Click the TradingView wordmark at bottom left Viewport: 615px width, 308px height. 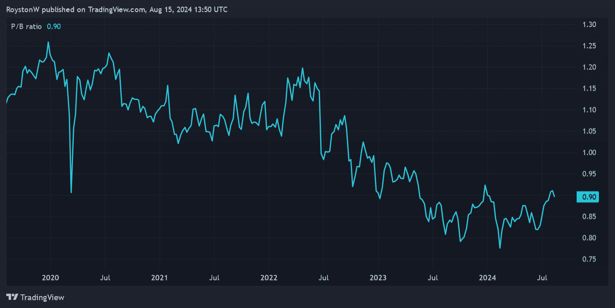click(x=42, y=297)
